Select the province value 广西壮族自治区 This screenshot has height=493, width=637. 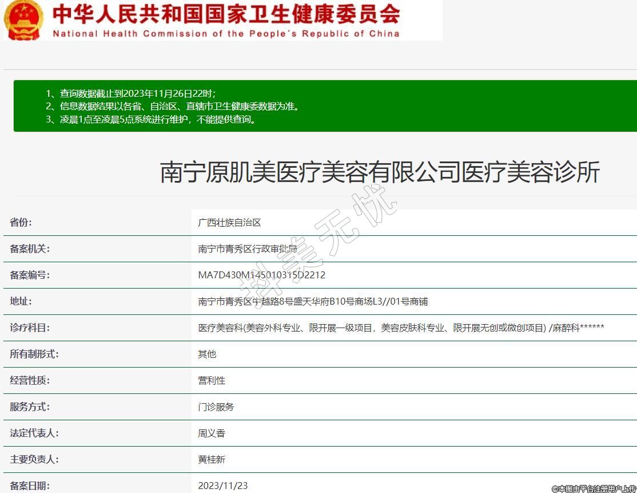coord(229,223)
